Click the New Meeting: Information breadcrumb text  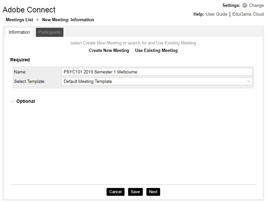click(x=68, y=20)
